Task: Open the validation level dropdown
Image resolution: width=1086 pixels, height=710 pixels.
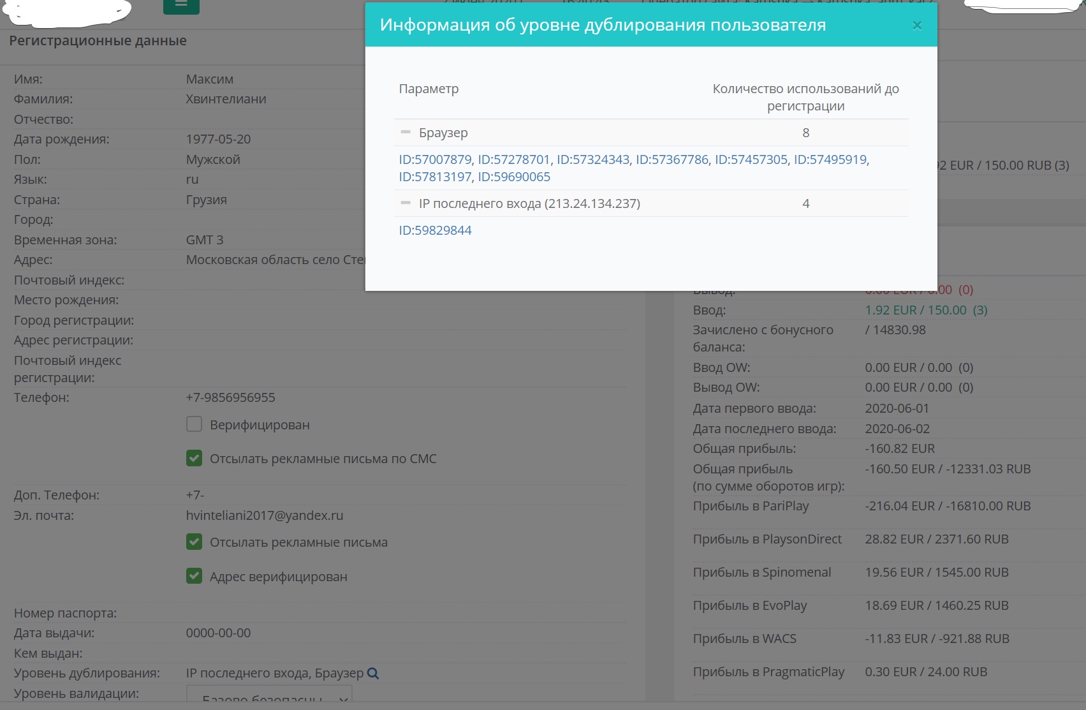Action: click(269, 698)
